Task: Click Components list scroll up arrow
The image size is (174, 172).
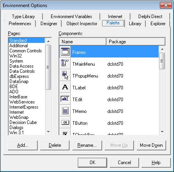Action: pyautogui.click(x=162, y=49)
